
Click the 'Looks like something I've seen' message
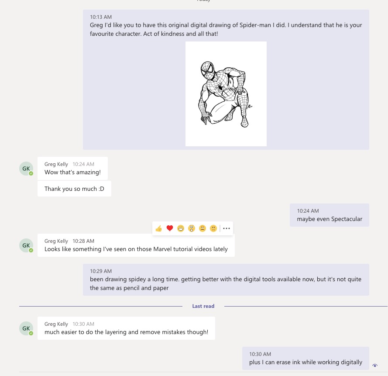pyautogui.click(x=136, y=249)
